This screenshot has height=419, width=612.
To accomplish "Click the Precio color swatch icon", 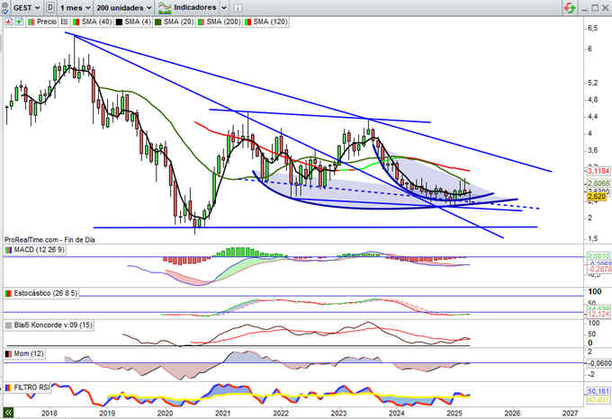I will pyautogui.click(x=31, y=22).
